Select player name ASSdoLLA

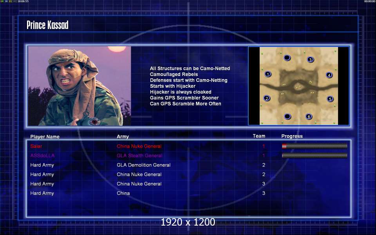(42, 155)
